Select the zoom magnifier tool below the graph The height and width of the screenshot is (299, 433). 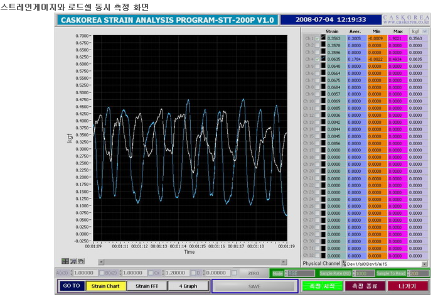[x=73, y=261]
